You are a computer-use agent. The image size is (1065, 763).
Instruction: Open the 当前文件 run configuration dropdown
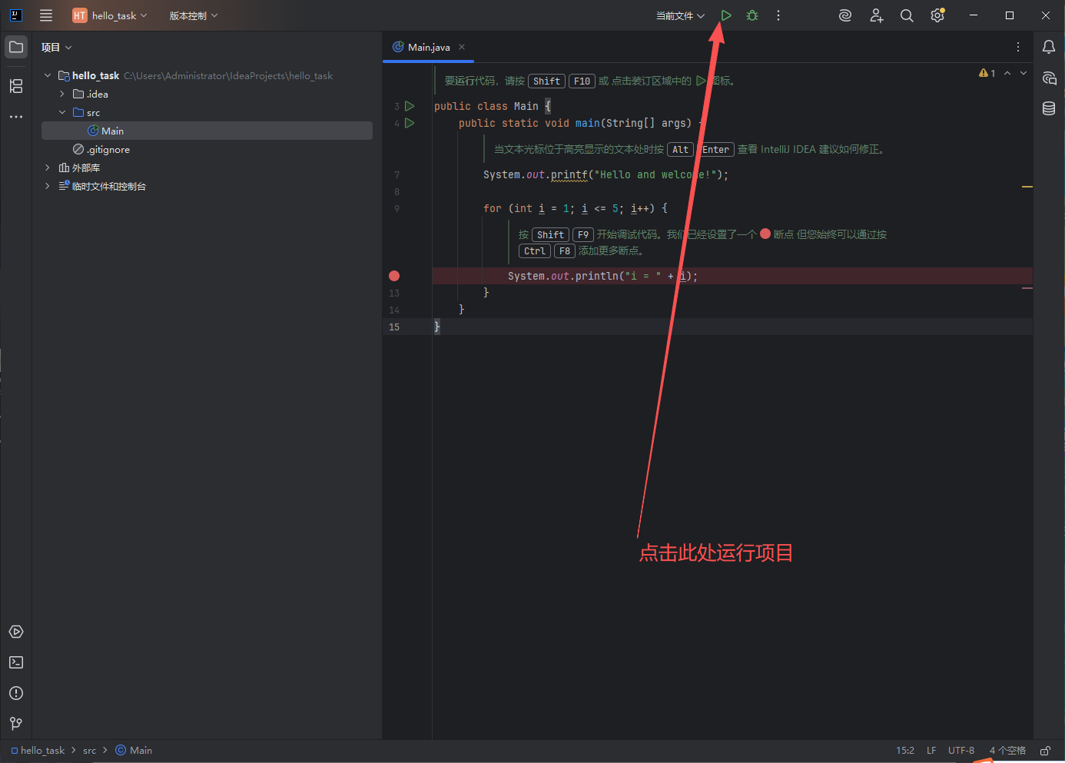point(680,15)
